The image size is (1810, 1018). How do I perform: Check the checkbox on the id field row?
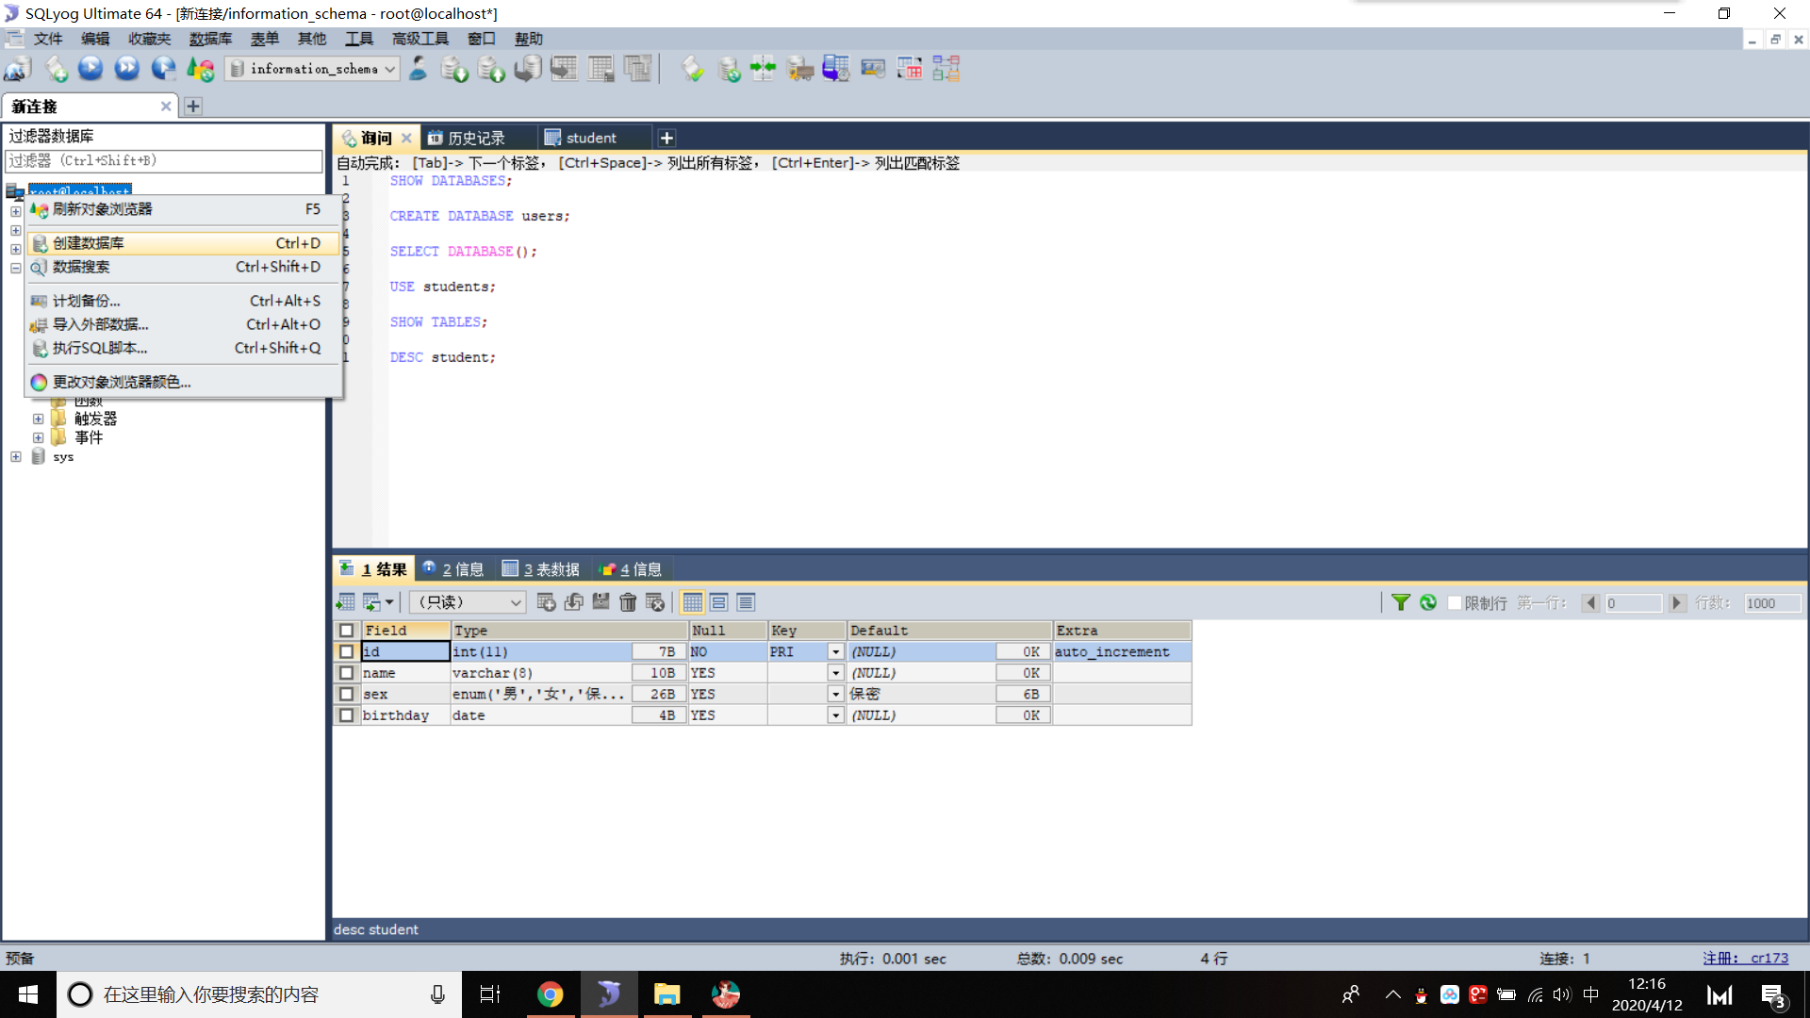coord(346,651)
